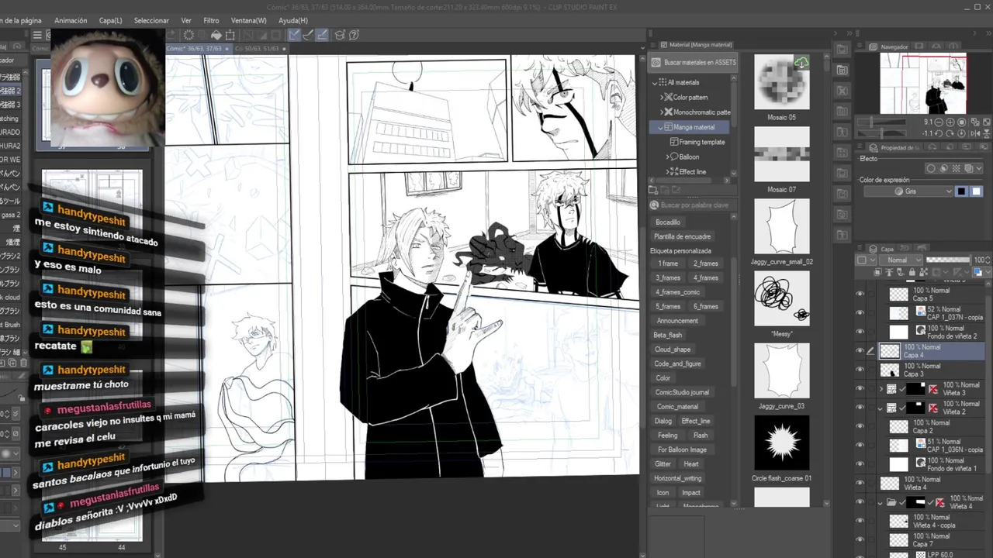Hide the Viñeta 3 frame folder
The width and height of the screenshot is (993, 558).
(860, 388)
